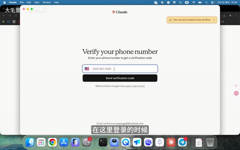Click the bookmark-shaped menu bar icon
The width and height of the screenshot is (240, 150).
tap(174, 2)
